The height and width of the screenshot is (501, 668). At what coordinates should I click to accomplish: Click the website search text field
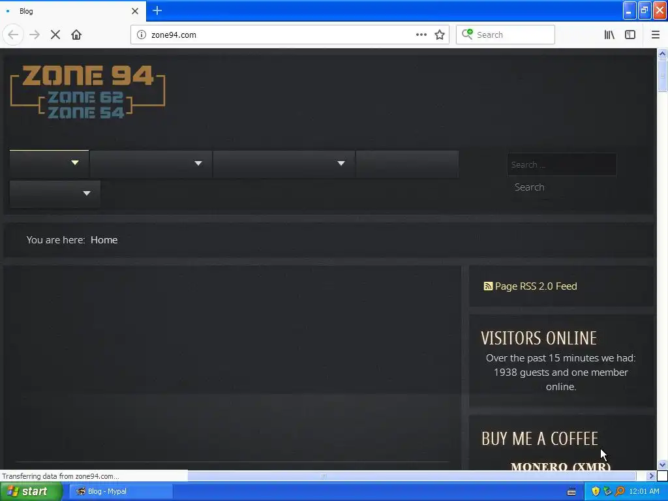[562, 164]
